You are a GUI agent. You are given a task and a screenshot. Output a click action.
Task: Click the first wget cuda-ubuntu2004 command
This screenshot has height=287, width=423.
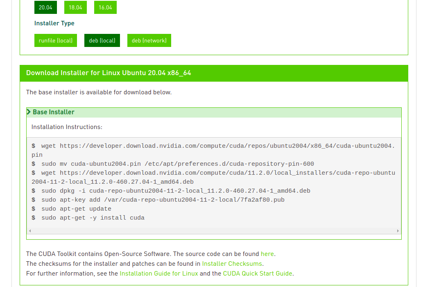point(213,150)
